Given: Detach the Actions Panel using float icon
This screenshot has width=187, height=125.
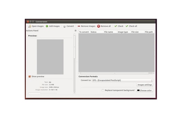Looking at the screenshot, I should (x=75, y=30).
